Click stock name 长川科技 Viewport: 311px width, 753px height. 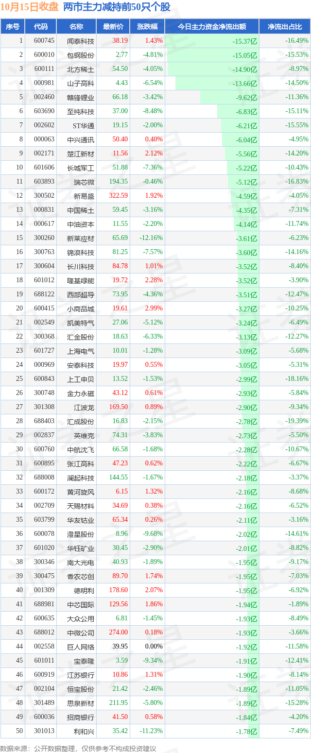[x=81, y=266]
